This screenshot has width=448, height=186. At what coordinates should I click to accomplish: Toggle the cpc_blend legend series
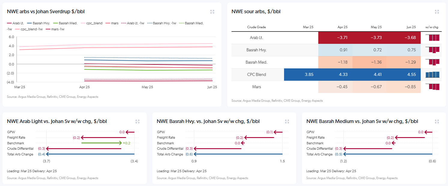92,23
